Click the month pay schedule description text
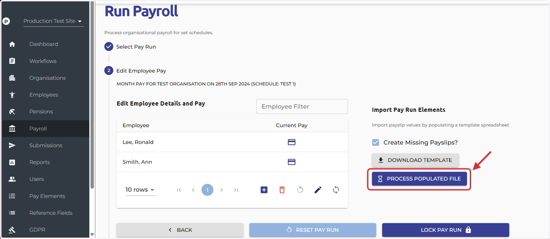The image size is (550, 239). 206,84
